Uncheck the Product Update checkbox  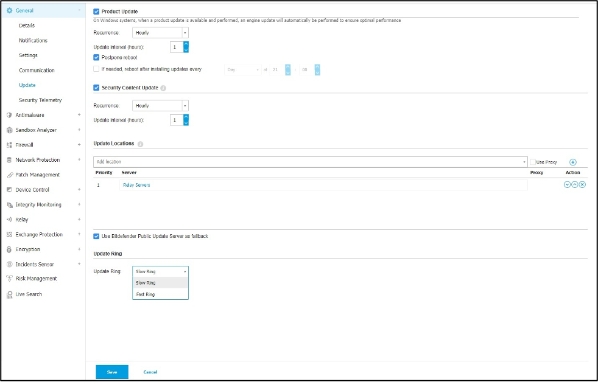coord(96,12)
